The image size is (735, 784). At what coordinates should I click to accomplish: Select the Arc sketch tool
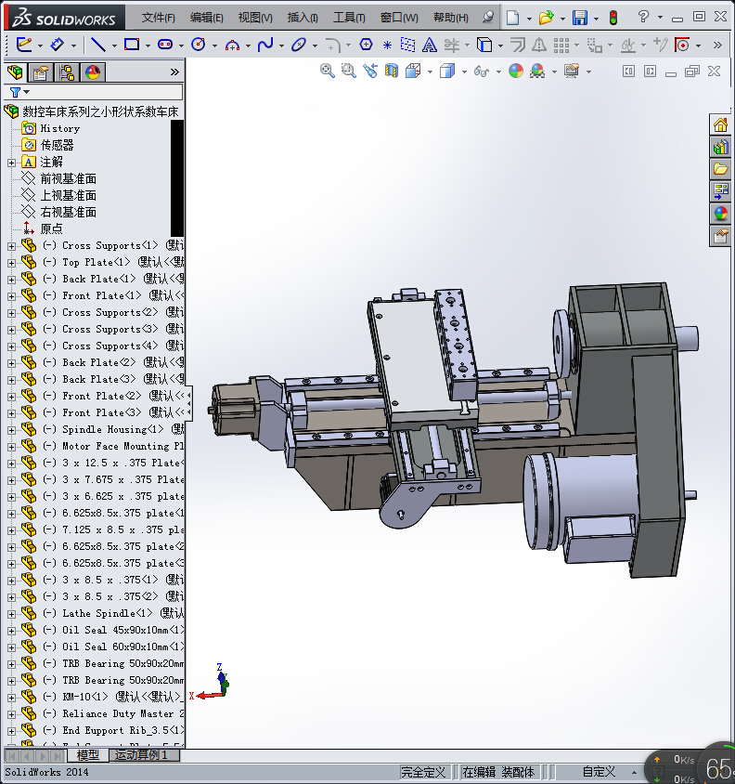tap(232, 46)
